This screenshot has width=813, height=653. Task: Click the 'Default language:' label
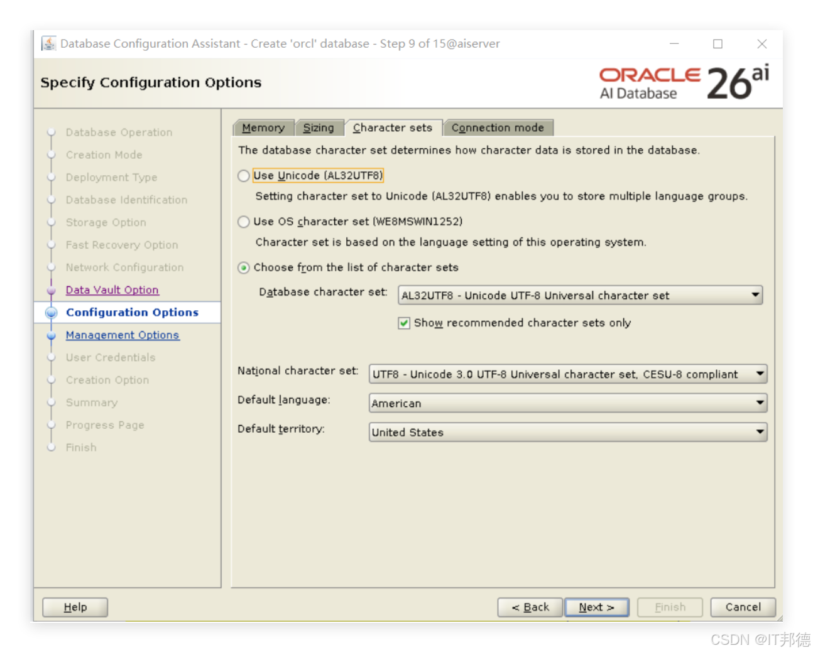coord(283,400)
